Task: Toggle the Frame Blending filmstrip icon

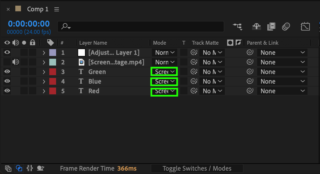Action: coord(271,27)
